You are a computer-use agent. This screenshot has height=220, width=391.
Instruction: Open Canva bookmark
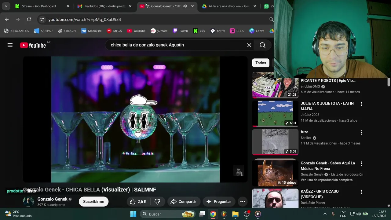pos(257,31)
